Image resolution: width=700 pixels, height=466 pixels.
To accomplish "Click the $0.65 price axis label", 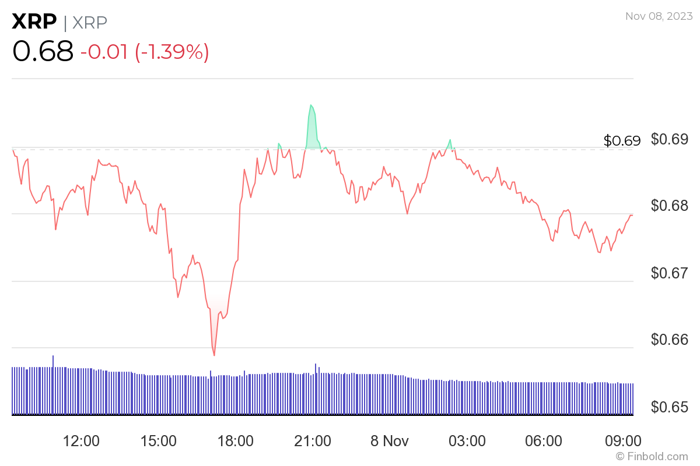I will coord(670,406).
